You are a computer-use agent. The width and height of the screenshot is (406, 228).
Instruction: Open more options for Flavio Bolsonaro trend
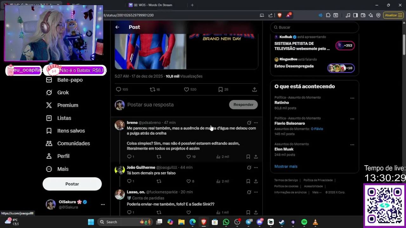point(352,119)
